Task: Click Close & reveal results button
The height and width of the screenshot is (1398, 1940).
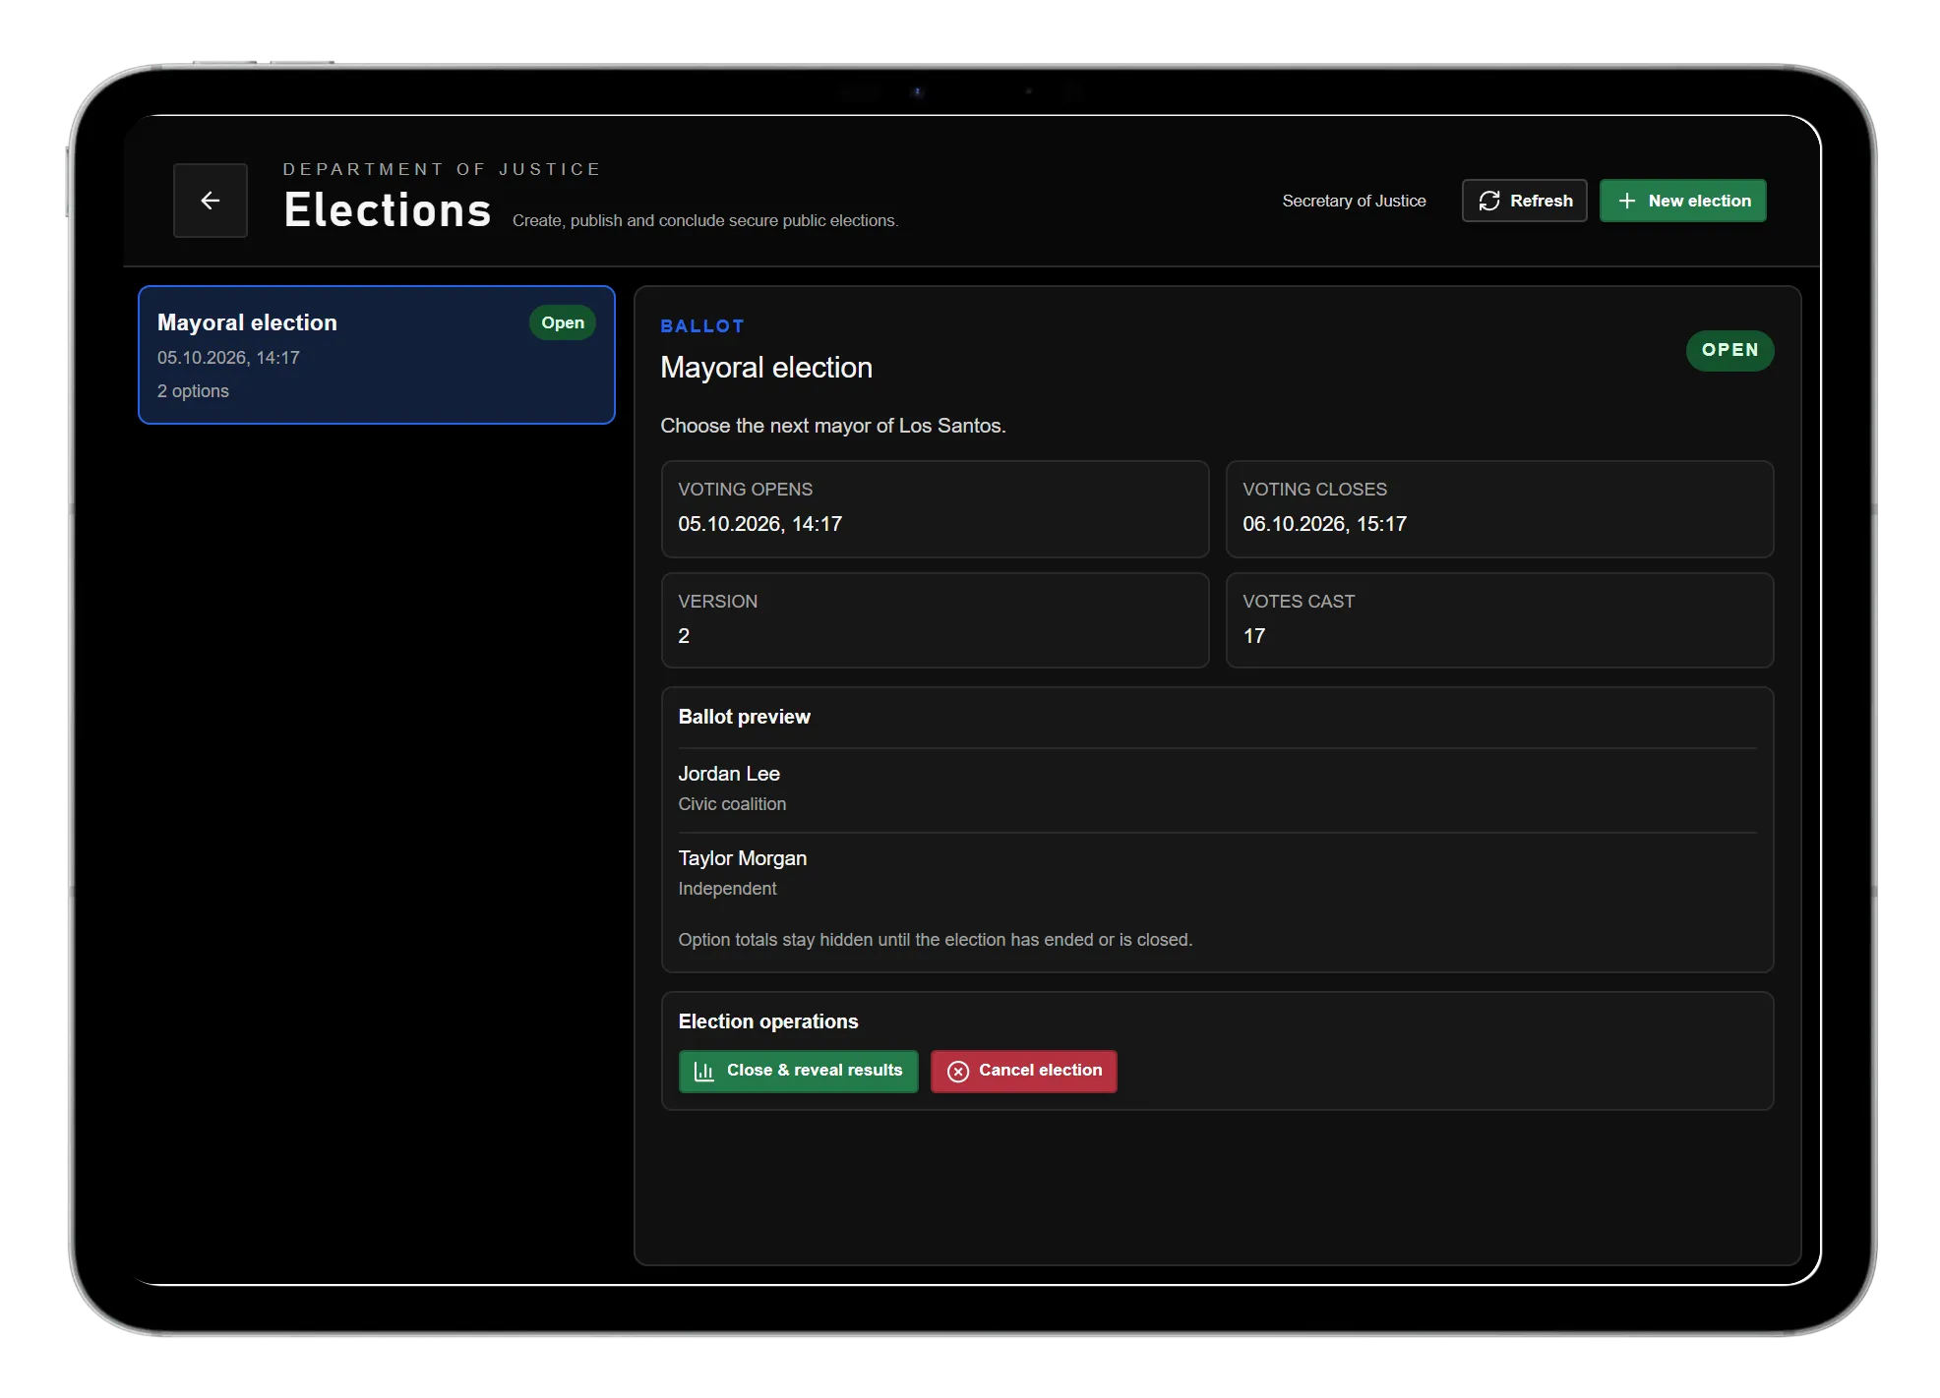Action: (x=798, y=1071)
